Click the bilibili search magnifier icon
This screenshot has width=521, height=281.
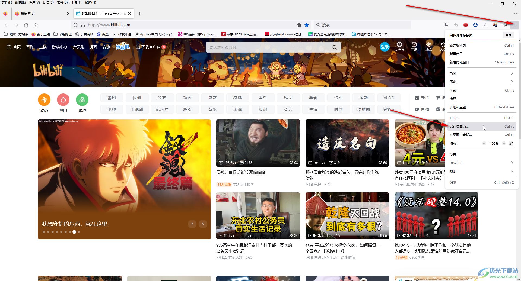[x=335, y=47]
